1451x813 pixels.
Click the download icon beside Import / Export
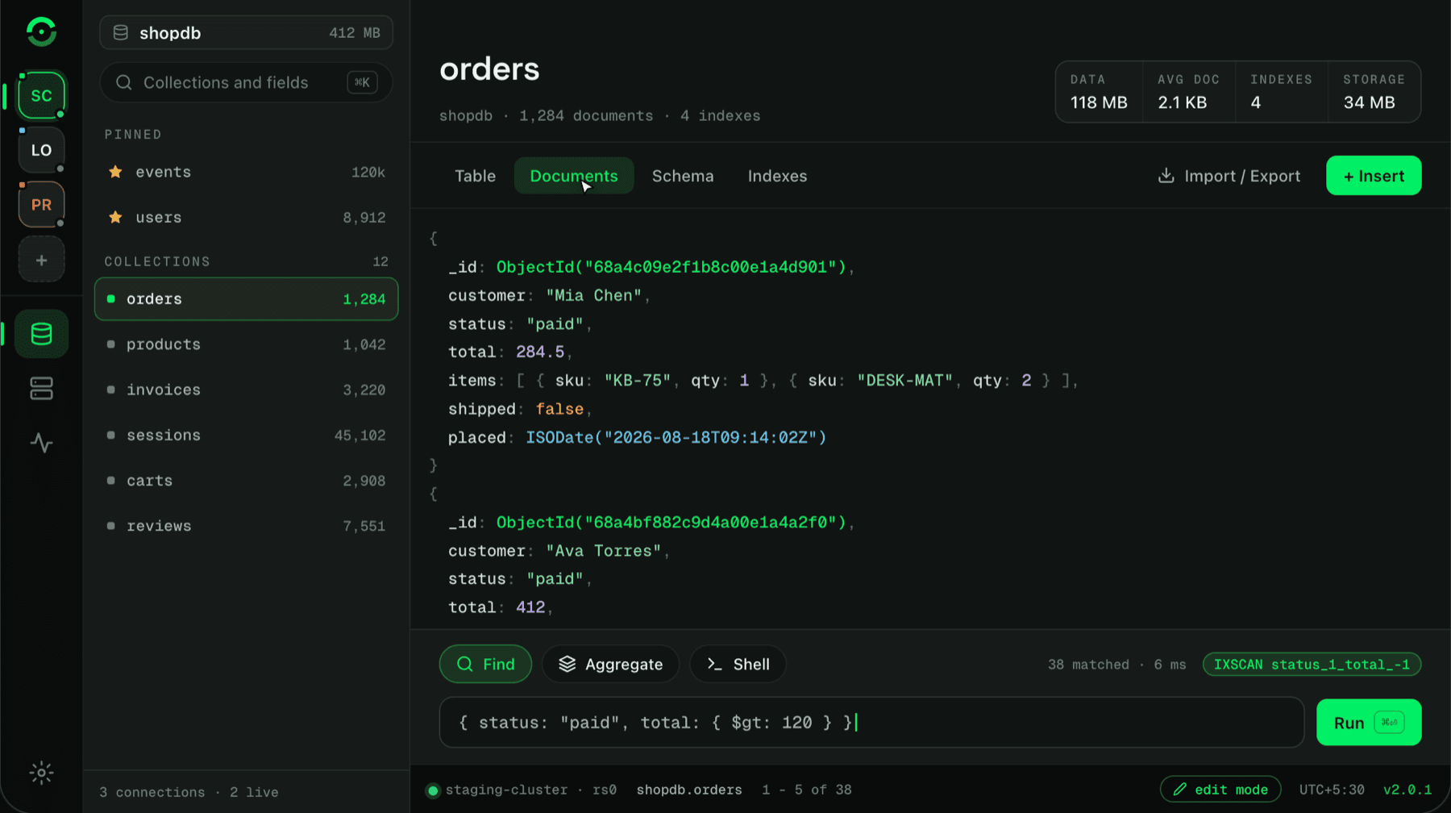1166,176
